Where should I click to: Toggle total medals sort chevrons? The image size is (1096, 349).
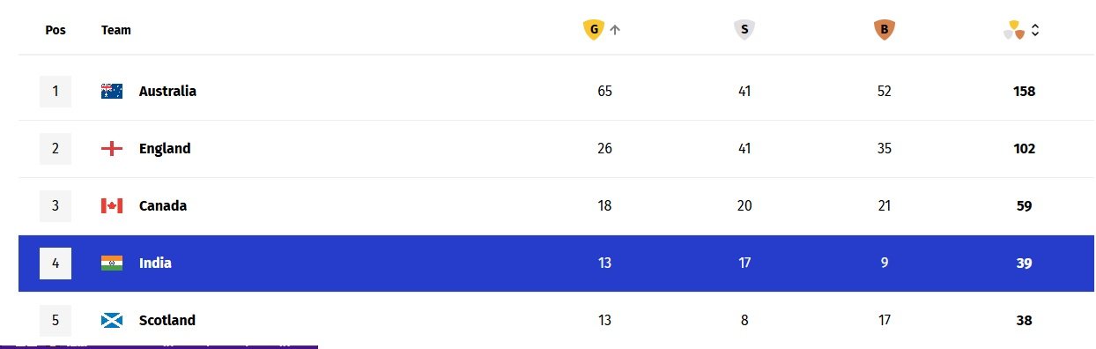click(x=1035, y=30)
